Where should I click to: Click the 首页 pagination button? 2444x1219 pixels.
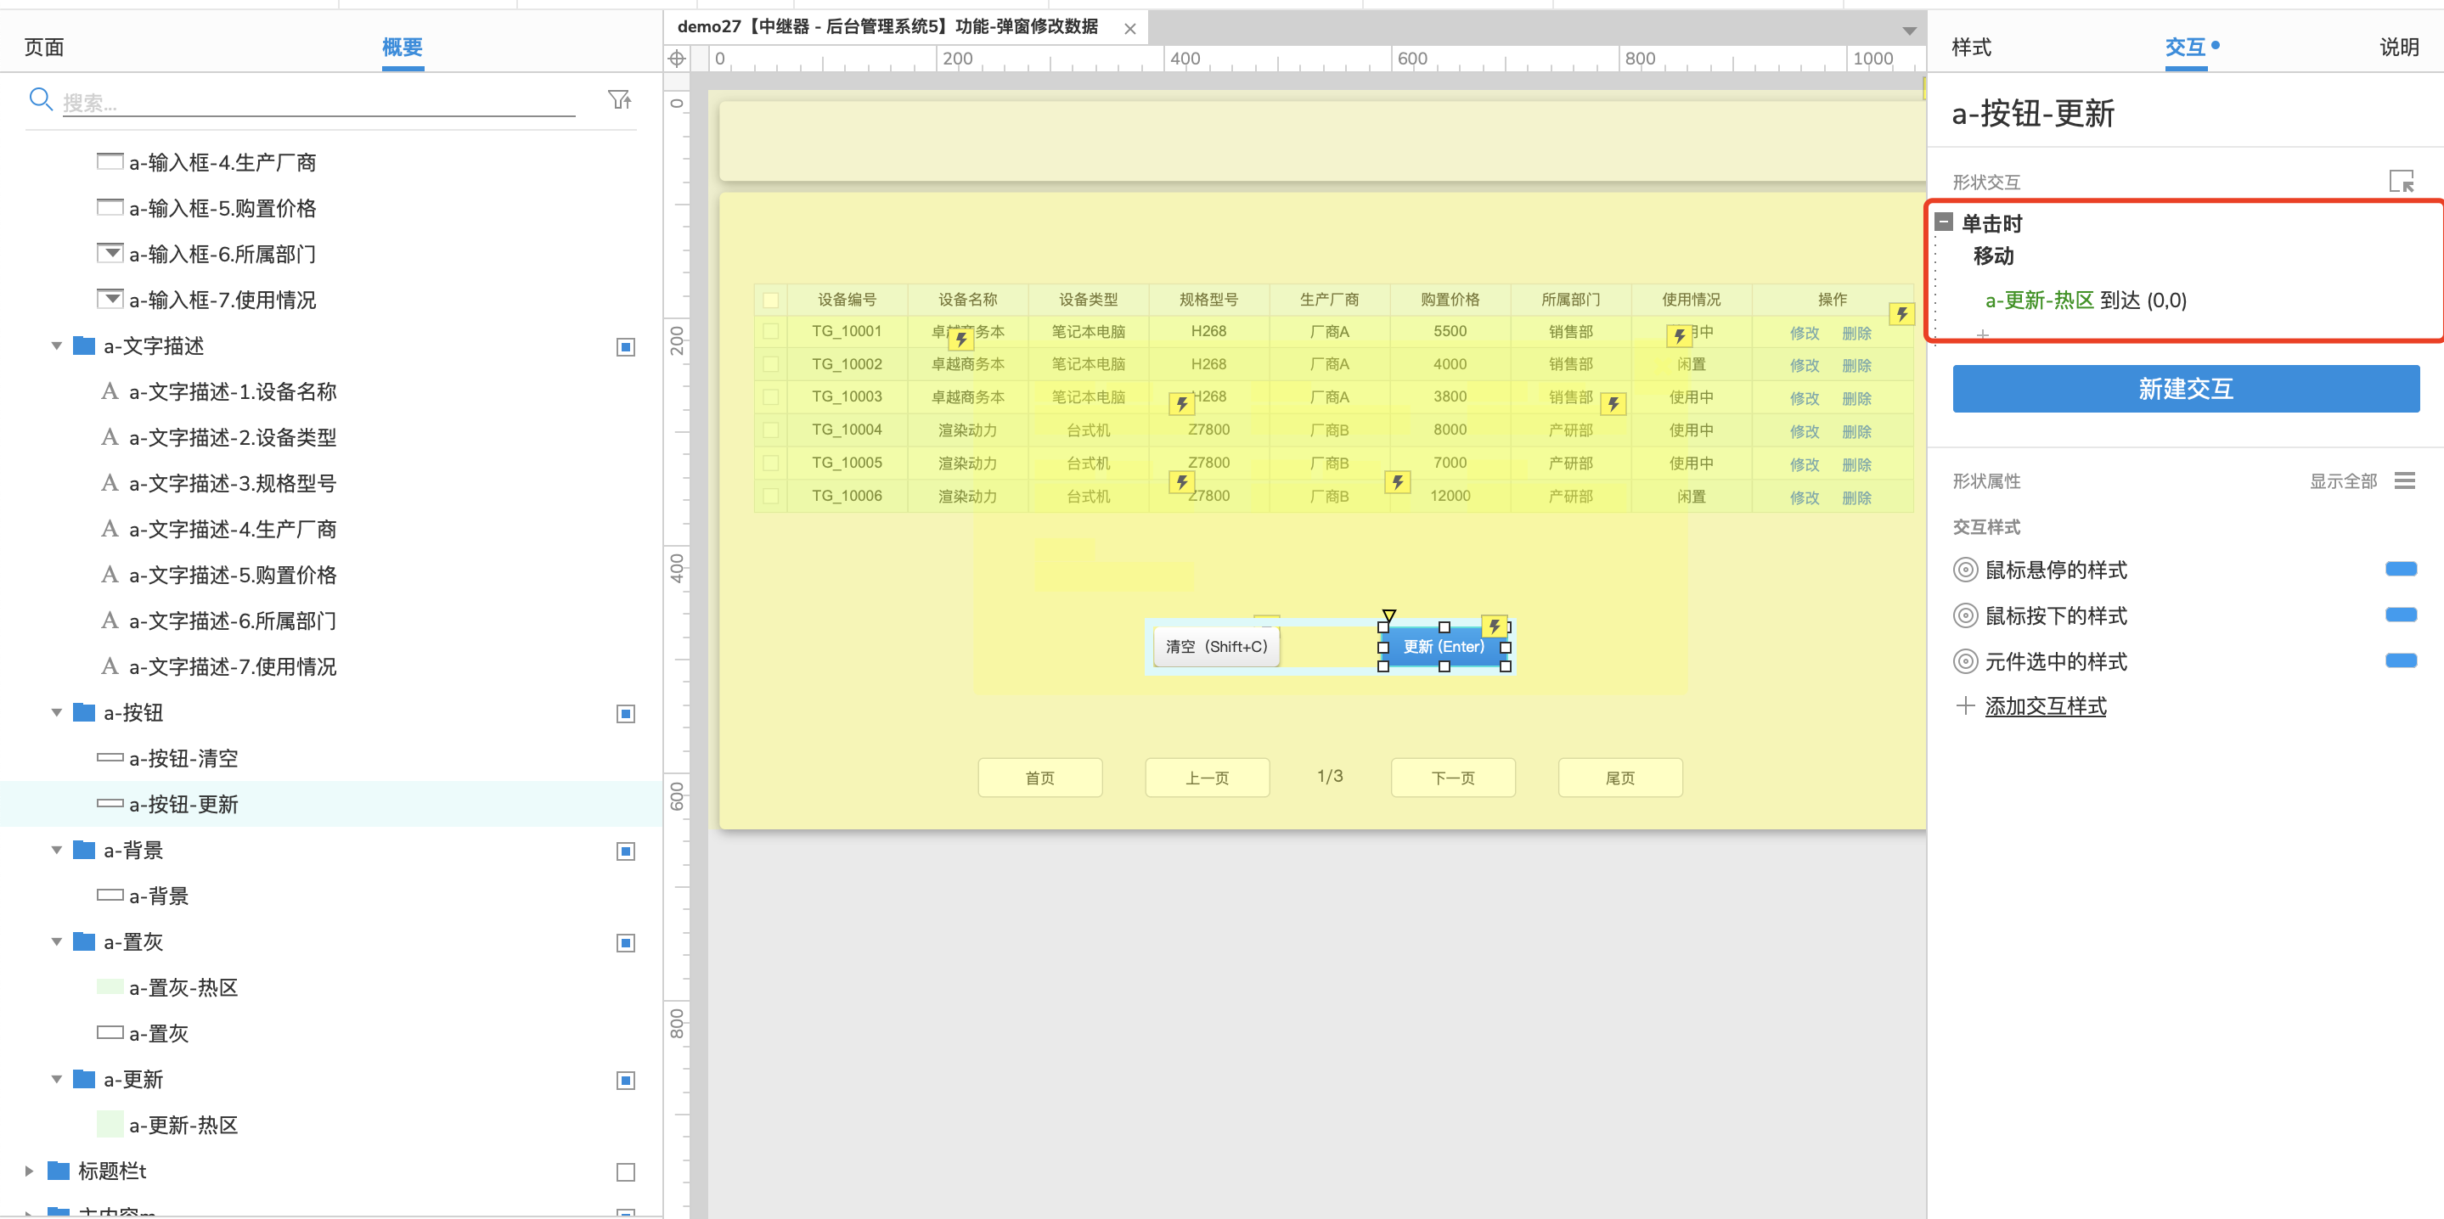point(1039,778)
